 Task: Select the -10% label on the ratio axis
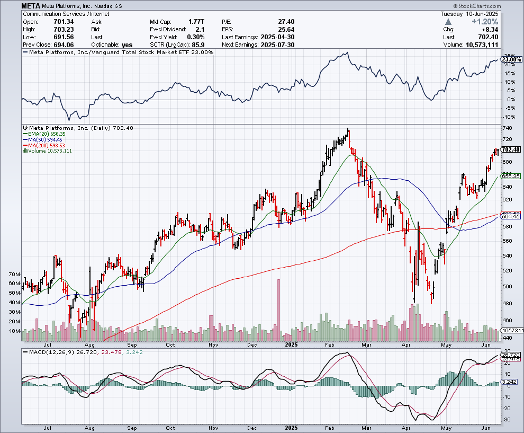pyautogui.click(x=509, y=117)
